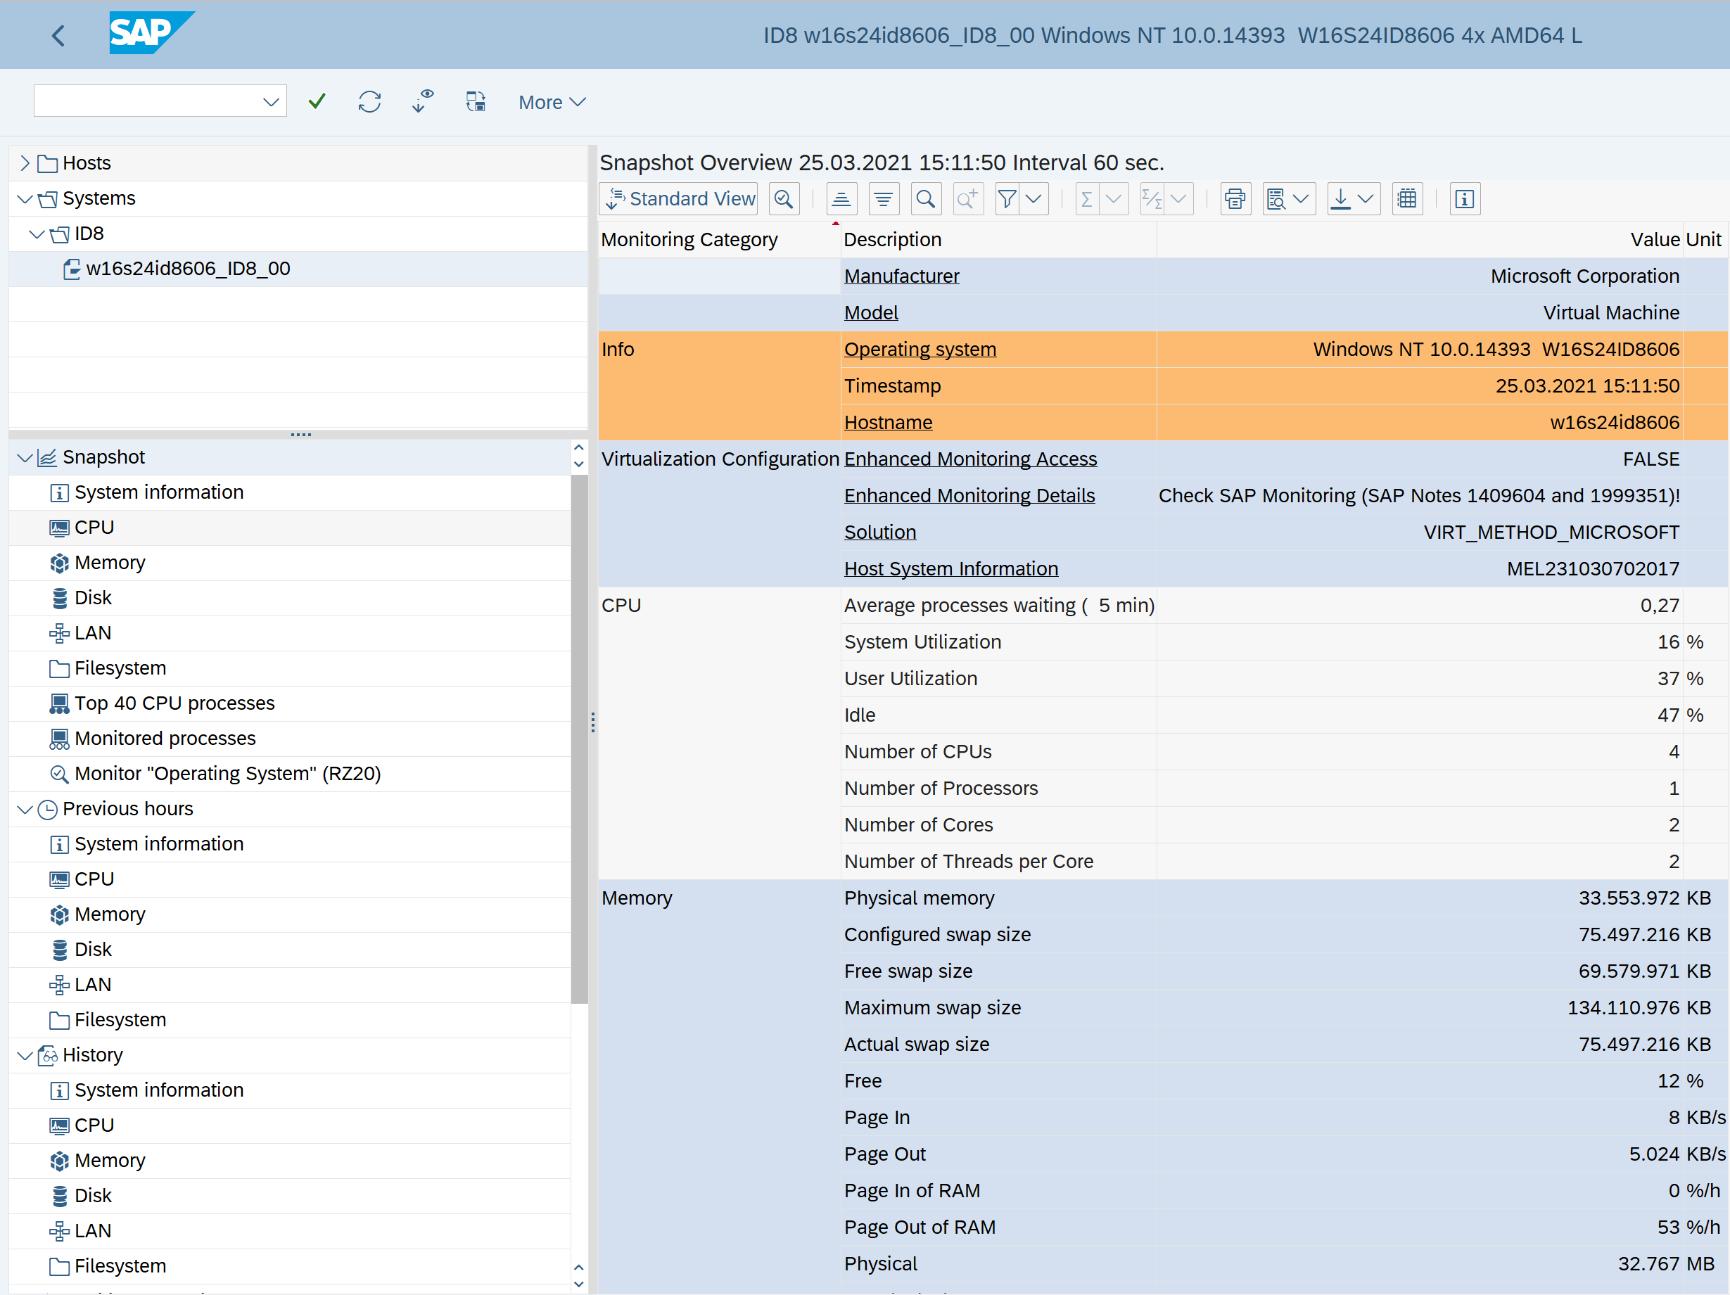Click the spreadsheet grid layout icon
Screen dimensions: 1730x1295
pyautogui.click(x=1407, y=198)
